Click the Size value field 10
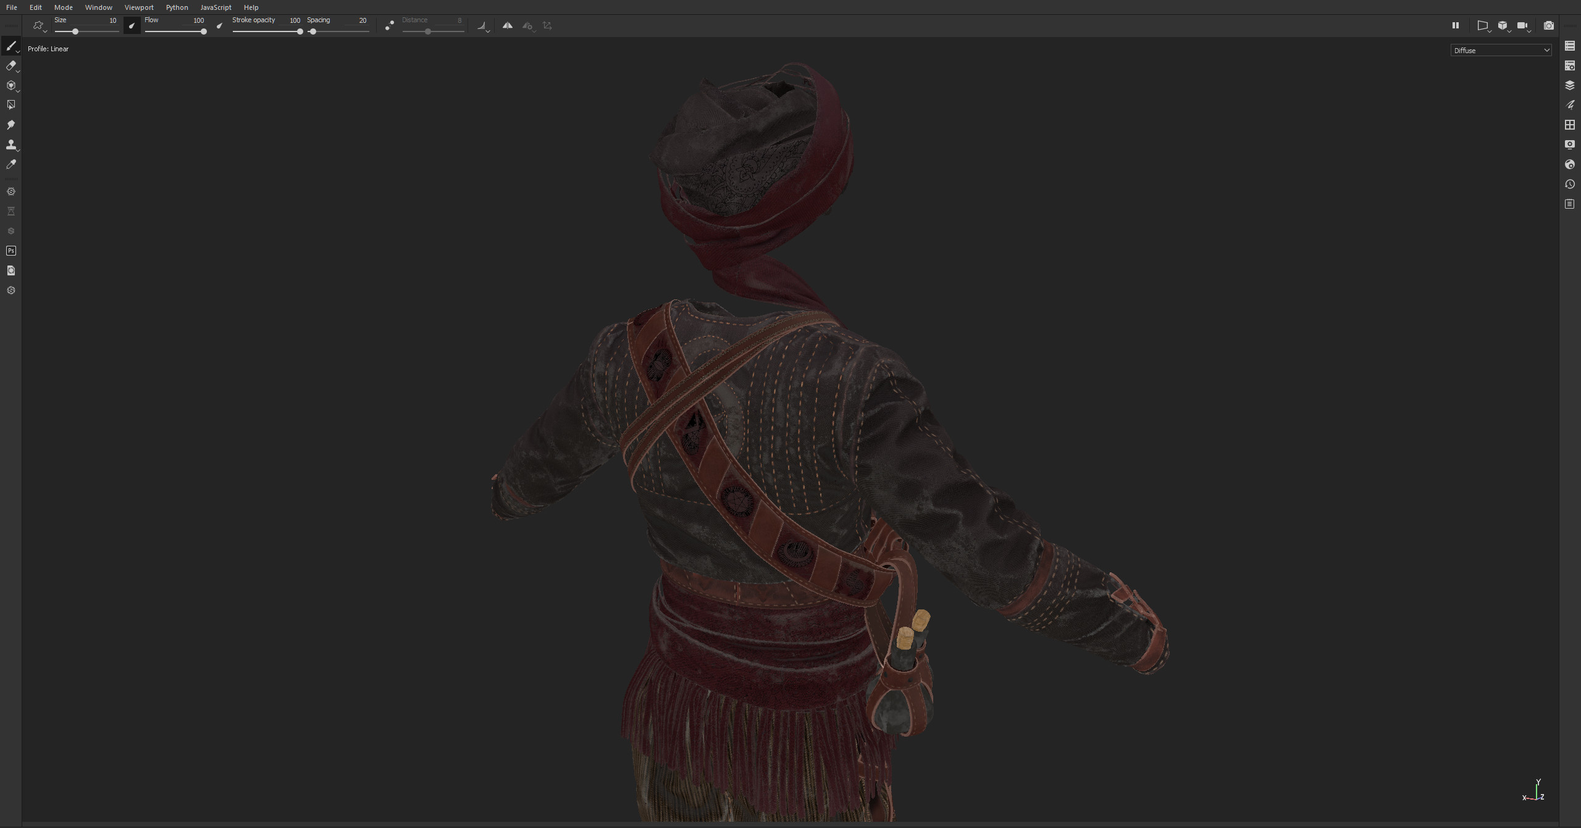This screenshot has width=1581, height=828. [112, 20]
